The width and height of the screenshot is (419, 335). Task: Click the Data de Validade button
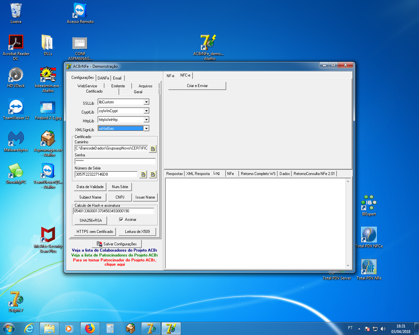click(90, 187)
